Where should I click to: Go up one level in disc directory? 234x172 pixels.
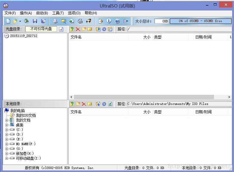pos(72,29)
